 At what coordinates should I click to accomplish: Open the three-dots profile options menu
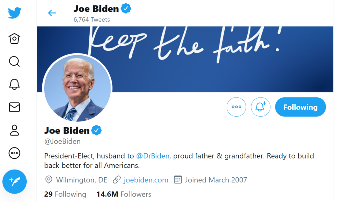(x=236, y=107)
